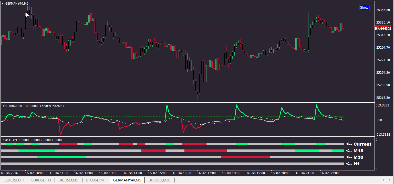The width and height of the screenshot is (394, 184).
Task: Click the blue Show button
Action: click(364, 7)
